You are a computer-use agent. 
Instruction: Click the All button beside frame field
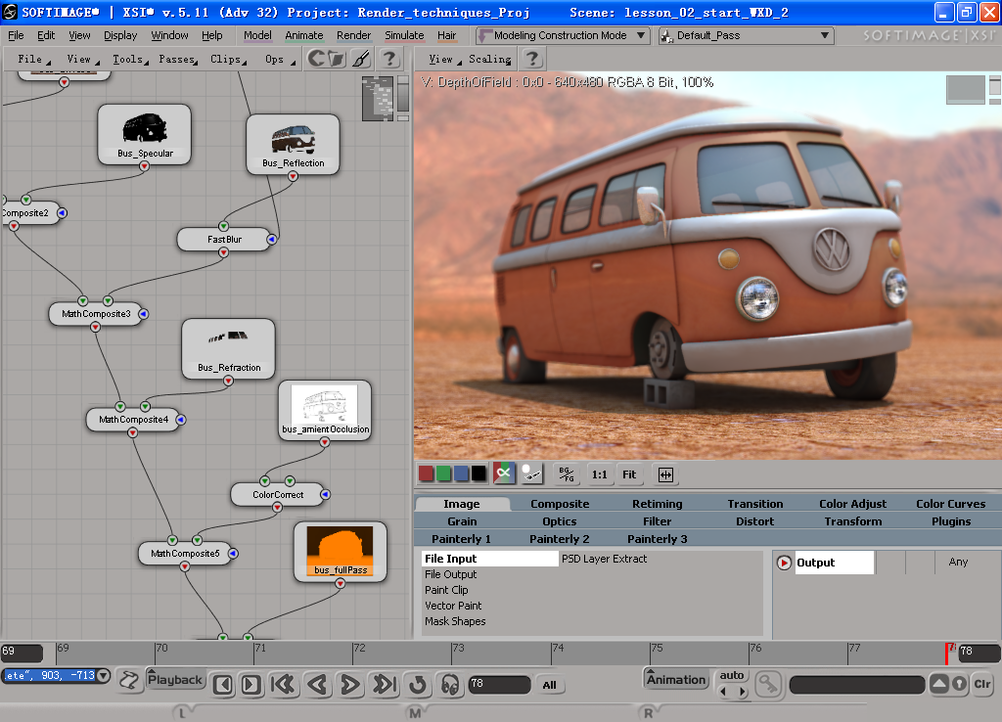click(550, 685)
